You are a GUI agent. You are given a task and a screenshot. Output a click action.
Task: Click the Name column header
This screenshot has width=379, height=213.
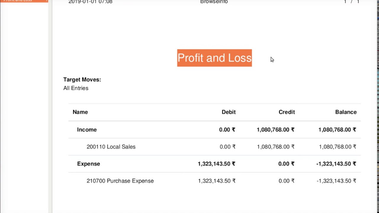coord(80,112)
